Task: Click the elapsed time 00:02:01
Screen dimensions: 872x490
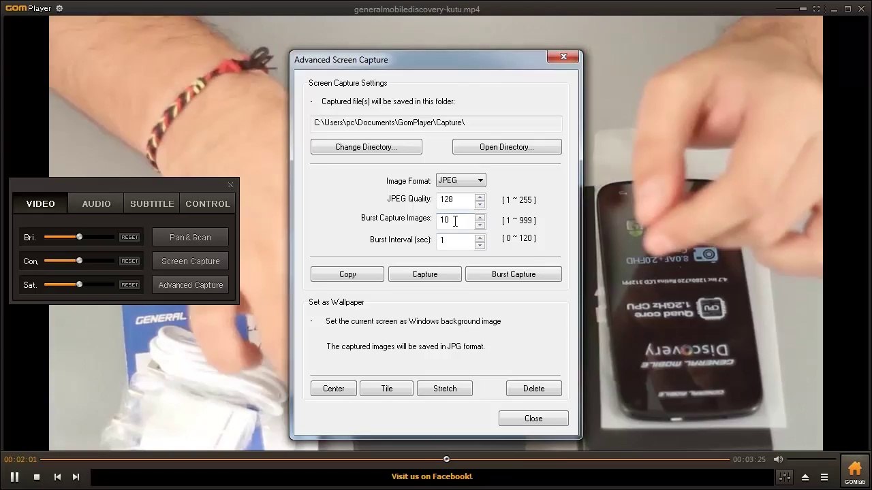Action: pyautogui.click(x=20, y=459)
